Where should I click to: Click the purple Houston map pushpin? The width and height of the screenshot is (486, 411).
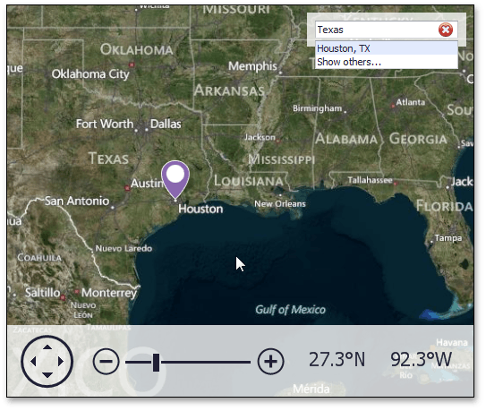(x=175, y=179)
